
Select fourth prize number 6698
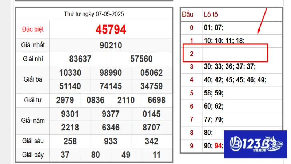tap(156, 100)
